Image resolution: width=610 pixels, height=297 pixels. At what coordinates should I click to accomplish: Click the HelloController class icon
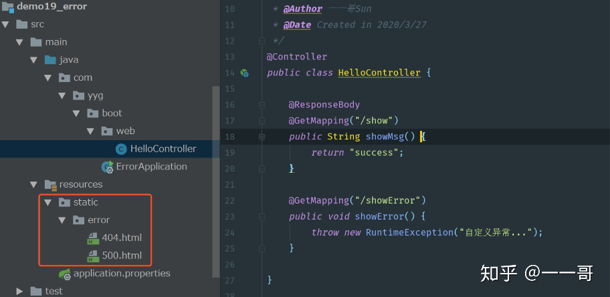pos(121,149)
